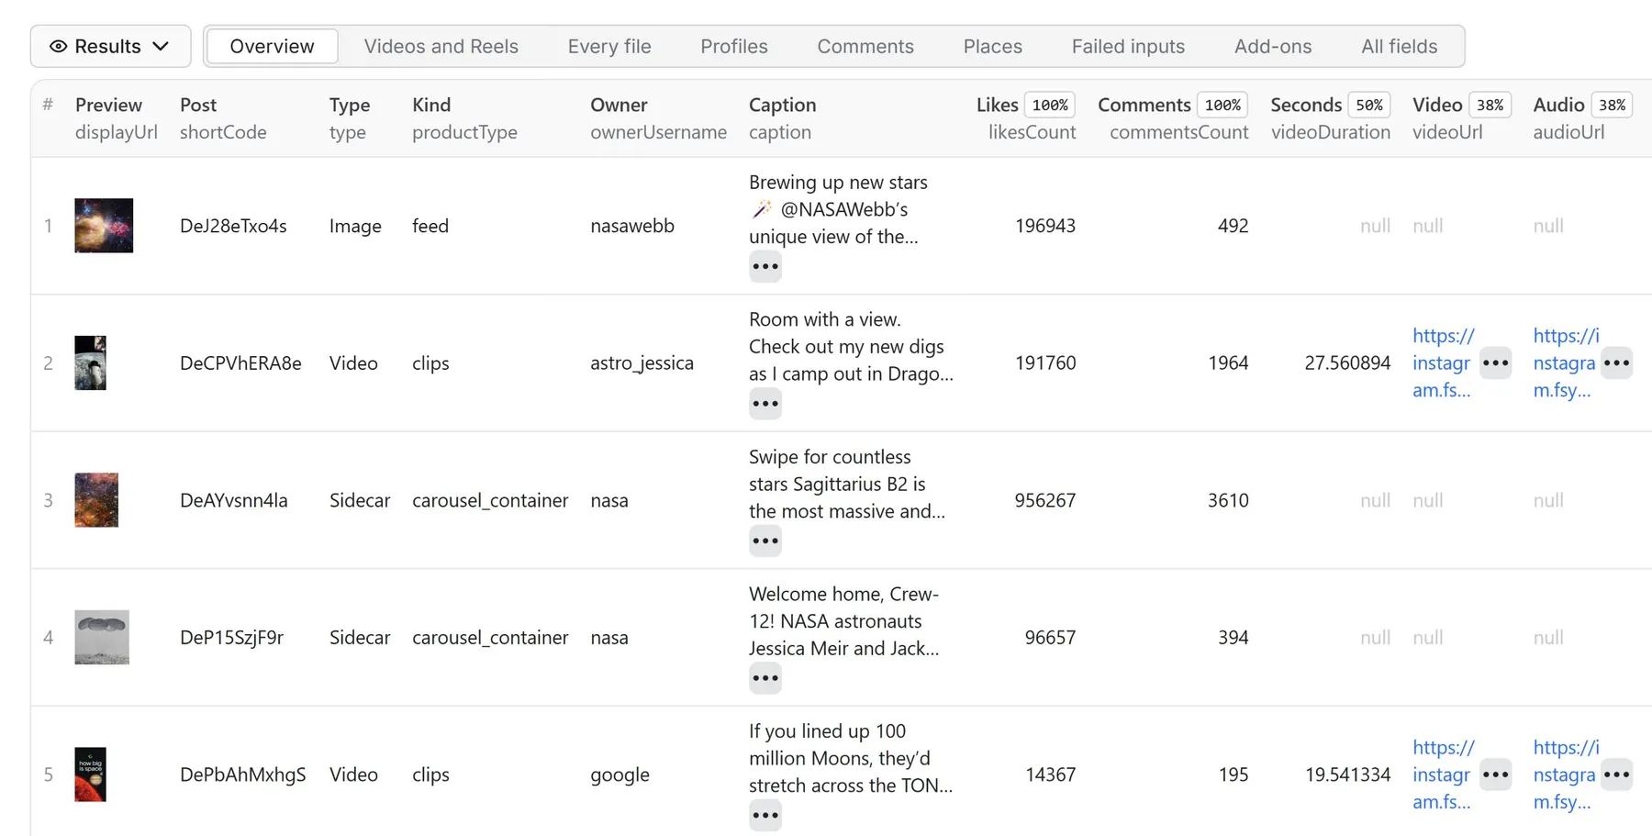Expand caption for astro_jessica post
This screenshot has width=1652, height=836.
tap(765, 404)
